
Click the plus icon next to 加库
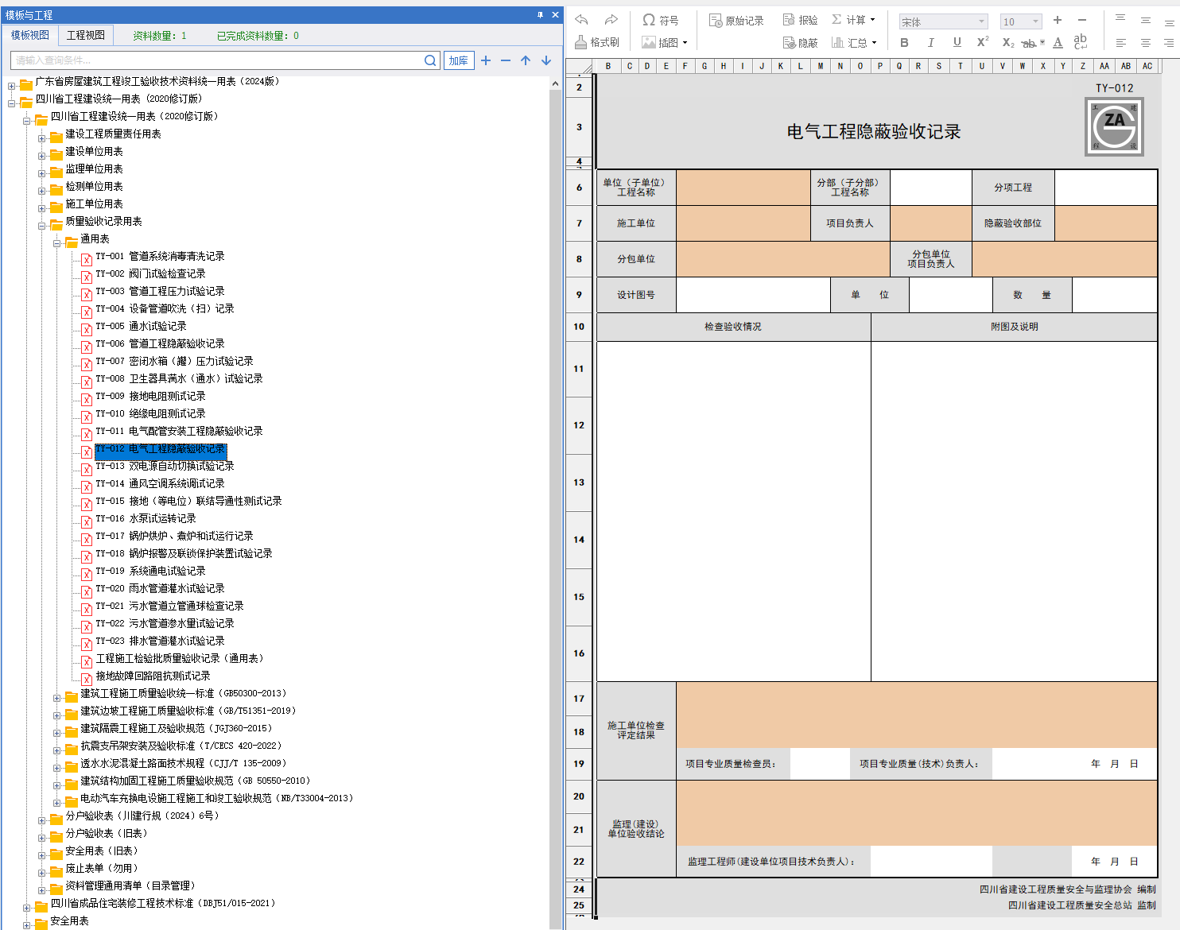[x=486, y=60]
